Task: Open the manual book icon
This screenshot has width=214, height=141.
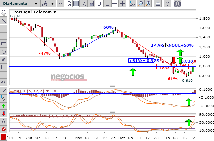Action: coord(177,4)
